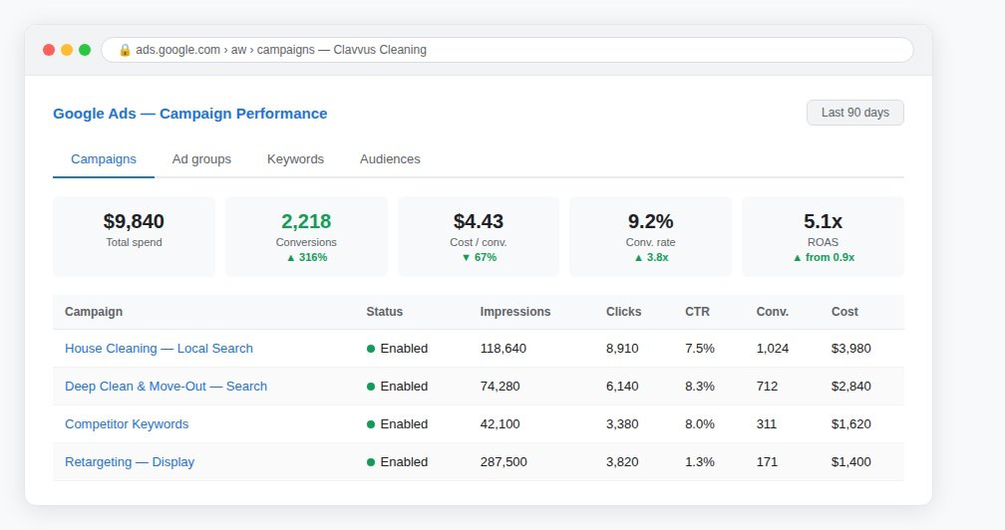Click the red window close dot
1005x530 pixels.
tap(49, 50)
